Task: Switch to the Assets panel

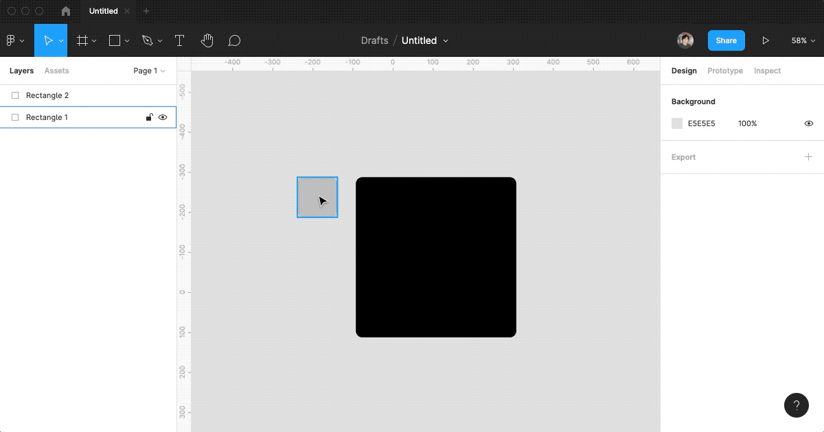Action: pyautogui.click(x=56, y=71)
